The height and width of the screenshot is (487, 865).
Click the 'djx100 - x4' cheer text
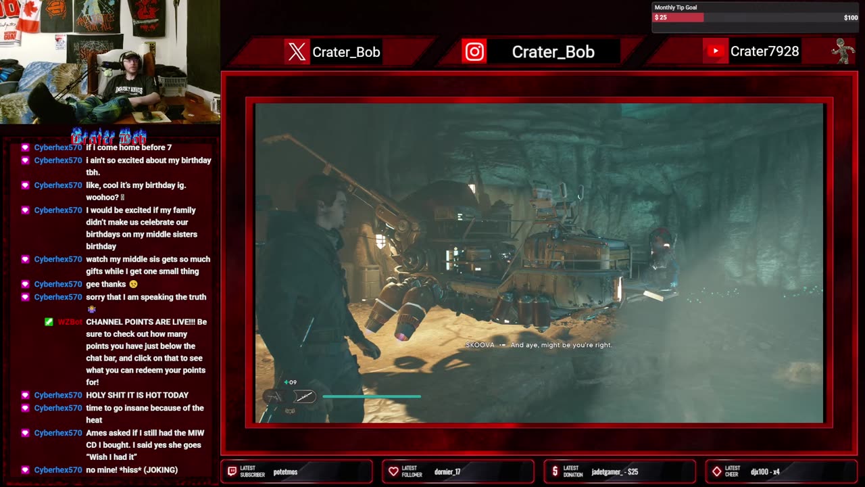765,472
